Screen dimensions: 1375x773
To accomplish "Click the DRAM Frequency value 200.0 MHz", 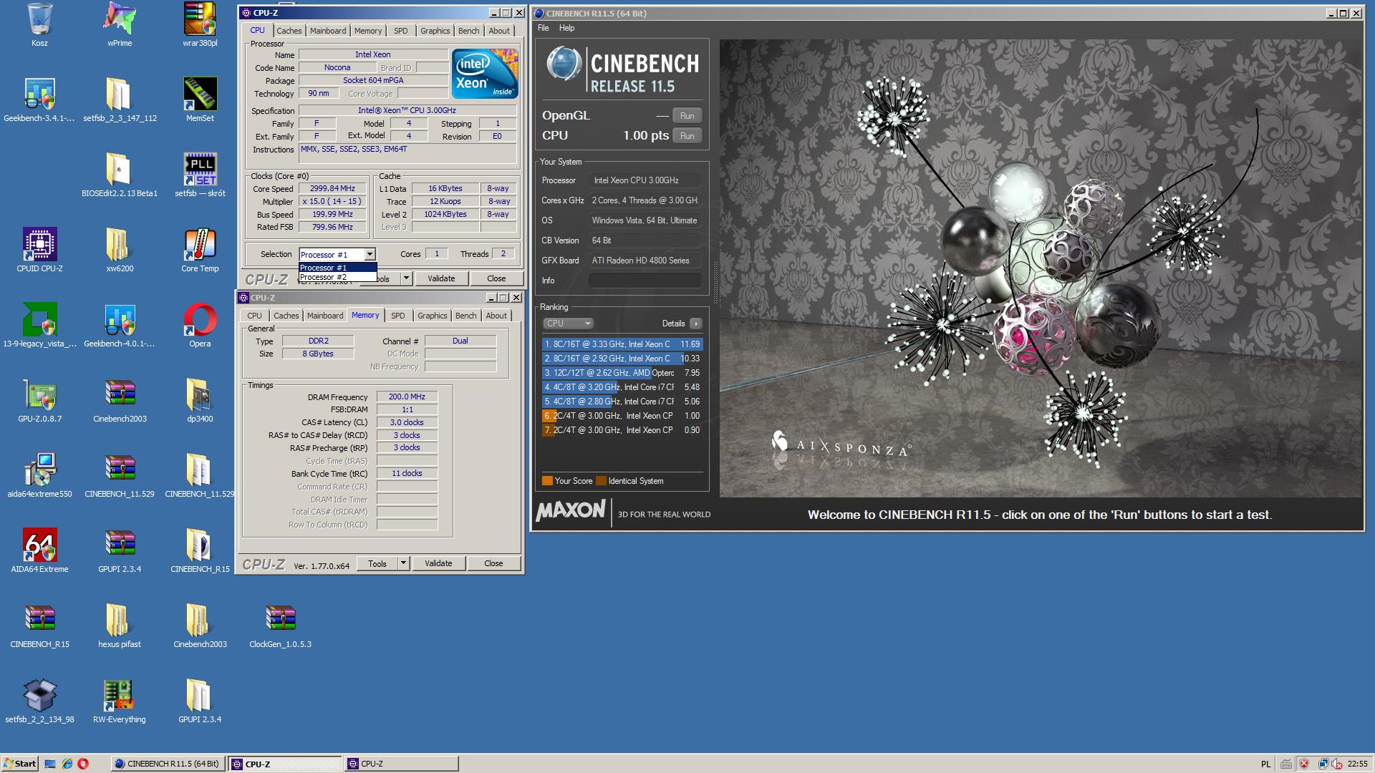I will (x=407, y=397).
